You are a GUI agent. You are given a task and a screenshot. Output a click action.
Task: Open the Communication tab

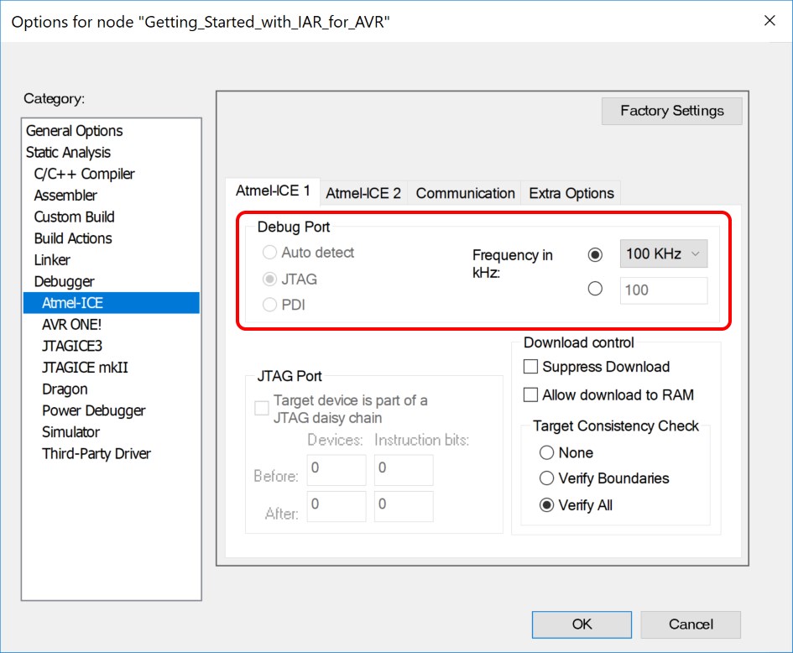click(x=465, y=193)
